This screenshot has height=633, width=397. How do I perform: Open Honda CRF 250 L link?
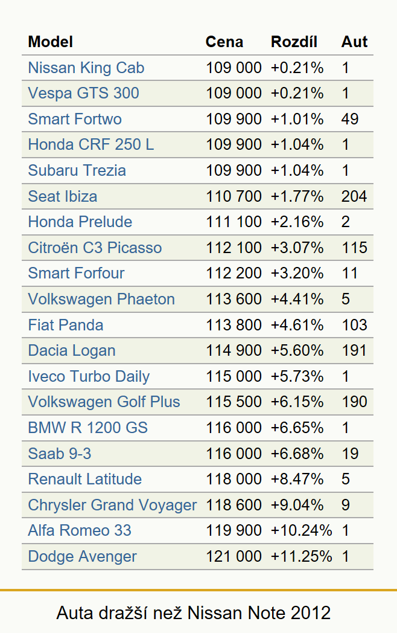[x=91, y=144]
